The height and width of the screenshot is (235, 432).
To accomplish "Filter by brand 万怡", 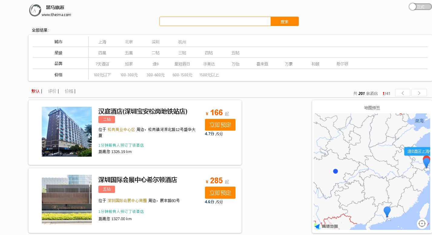I will point(236,64).
